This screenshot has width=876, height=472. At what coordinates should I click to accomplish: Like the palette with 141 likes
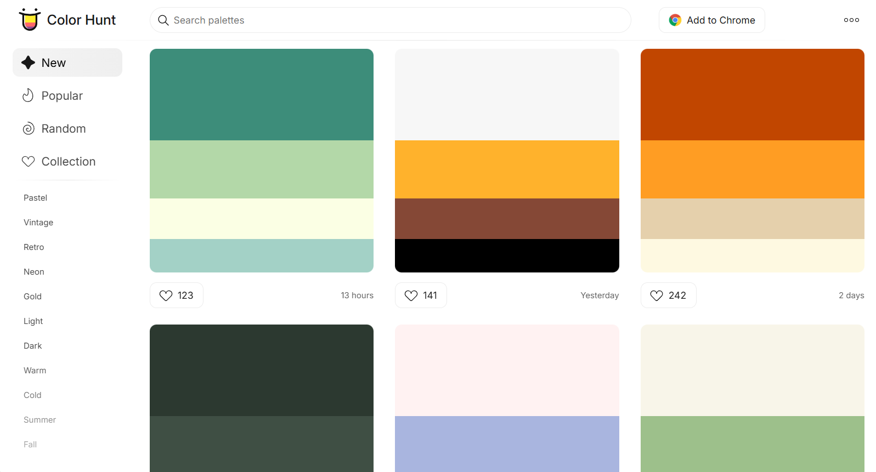click(421, 295)
